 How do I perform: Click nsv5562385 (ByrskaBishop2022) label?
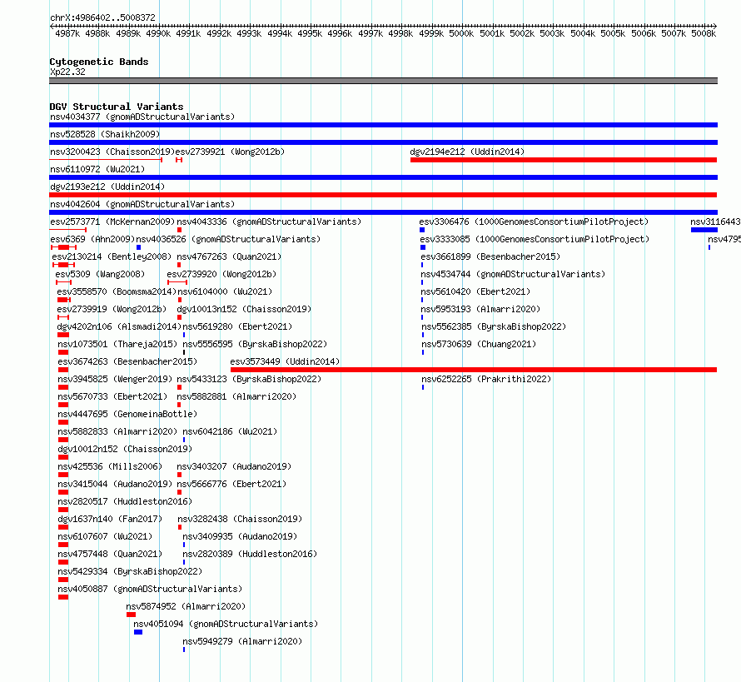494,326
